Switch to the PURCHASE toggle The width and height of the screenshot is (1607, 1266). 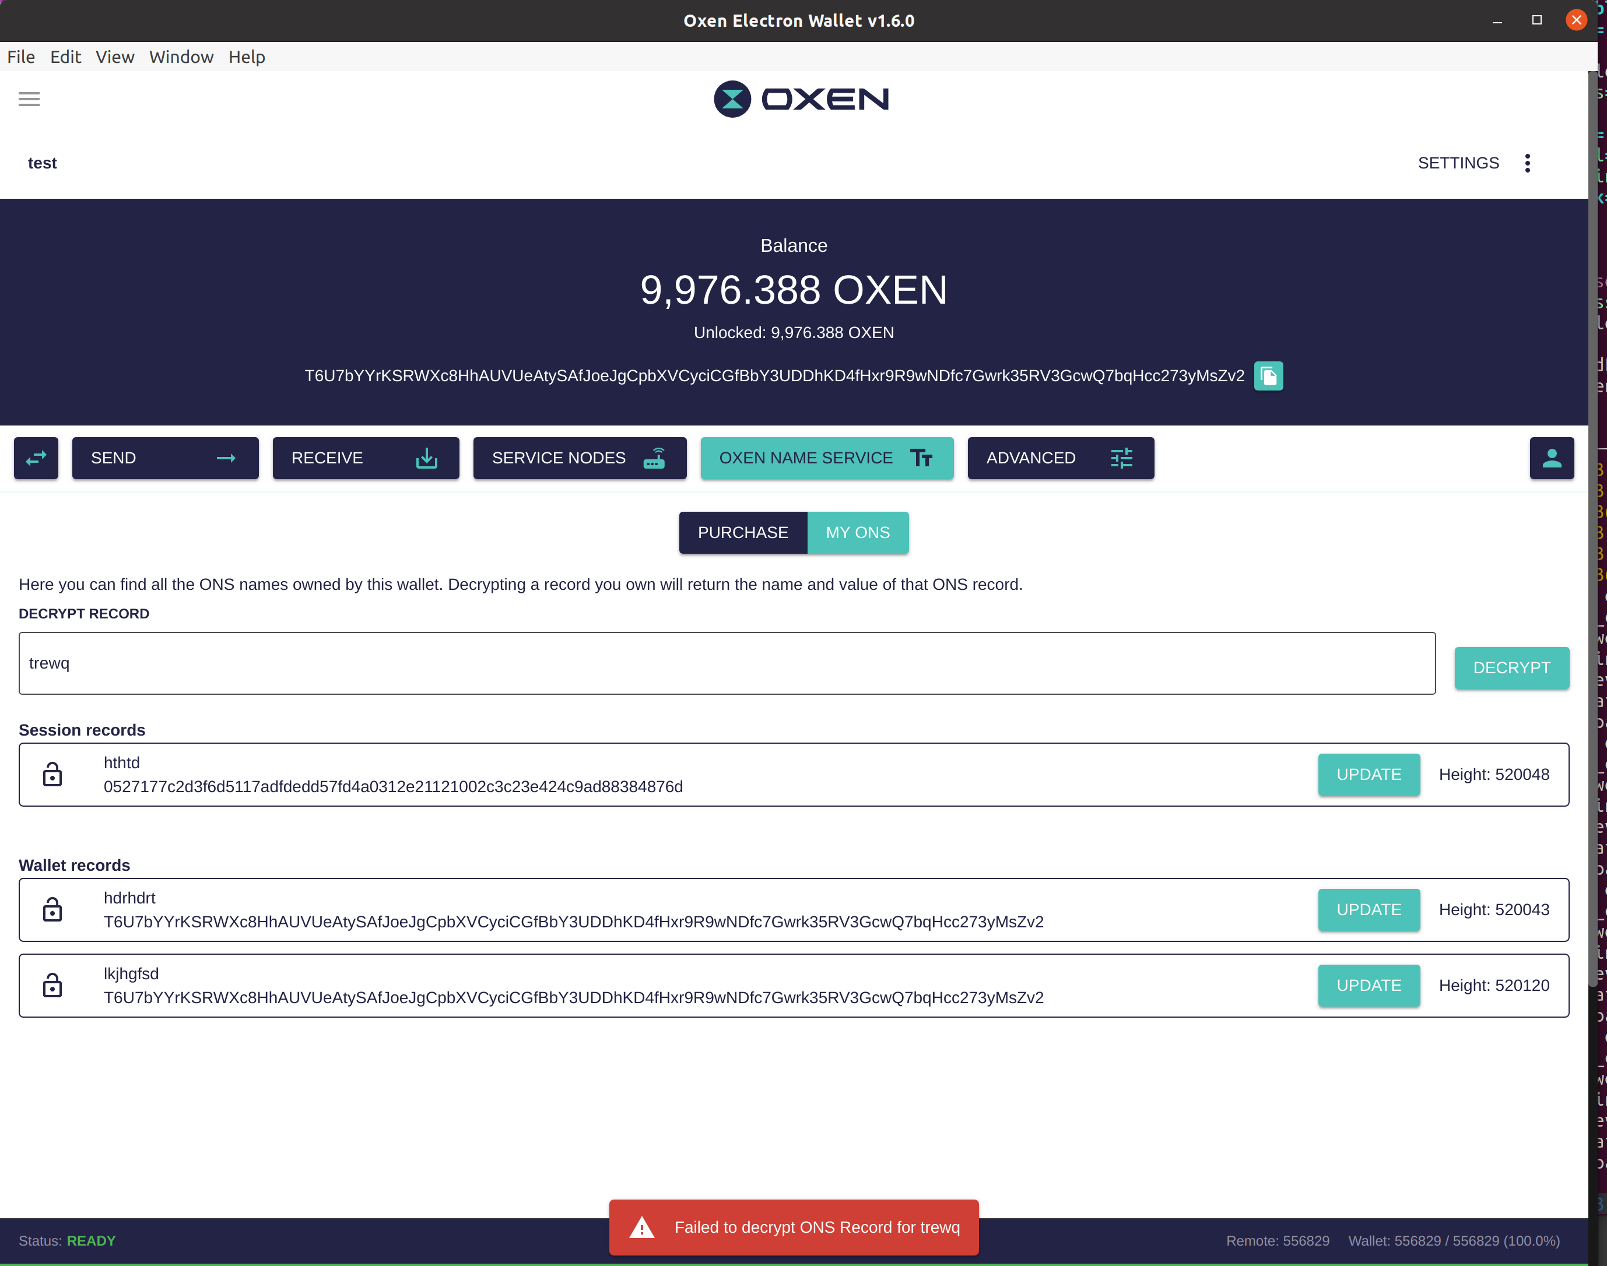(x=742, y=532)
